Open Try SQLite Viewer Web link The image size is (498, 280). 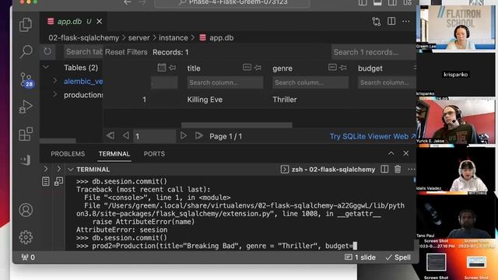click(373, 137)
